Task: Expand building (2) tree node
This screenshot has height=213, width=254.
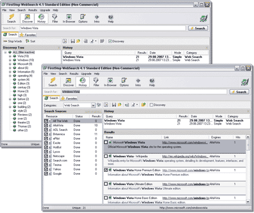Action: (10, 107)
